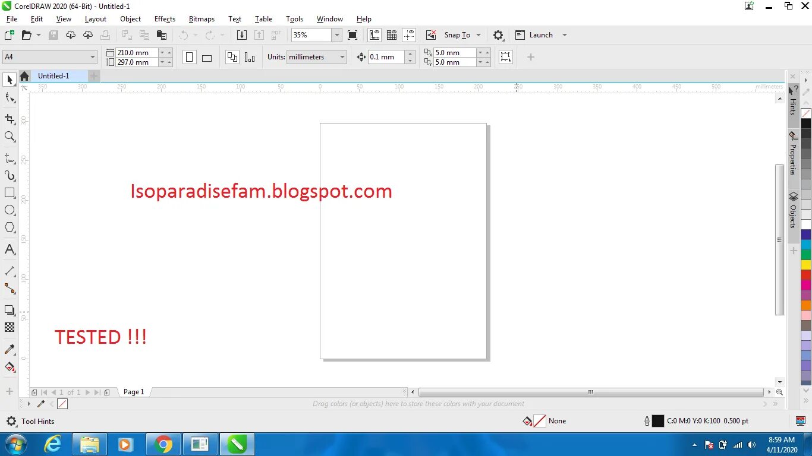Select Landscape orientation

click(207, 58)
